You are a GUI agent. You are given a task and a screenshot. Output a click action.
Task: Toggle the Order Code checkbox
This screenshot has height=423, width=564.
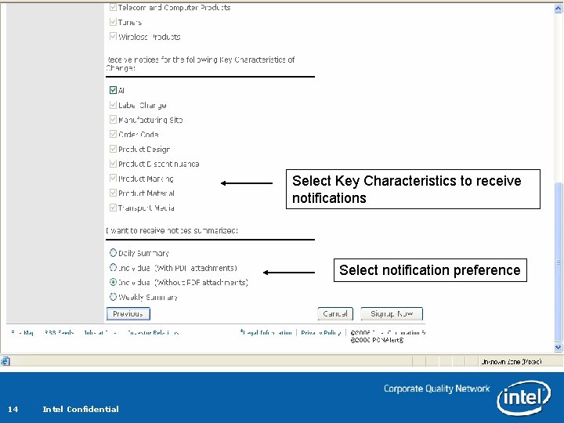coord(113,134)
